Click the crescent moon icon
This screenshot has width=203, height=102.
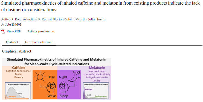point(72,76)
